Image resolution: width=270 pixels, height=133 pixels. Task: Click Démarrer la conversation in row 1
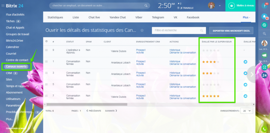pos(183,64)
